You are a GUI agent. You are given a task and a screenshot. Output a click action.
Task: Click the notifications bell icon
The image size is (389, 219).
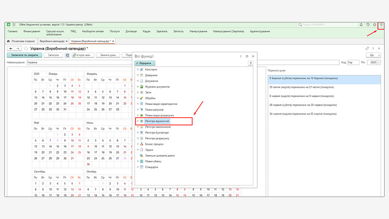point(361,24)
